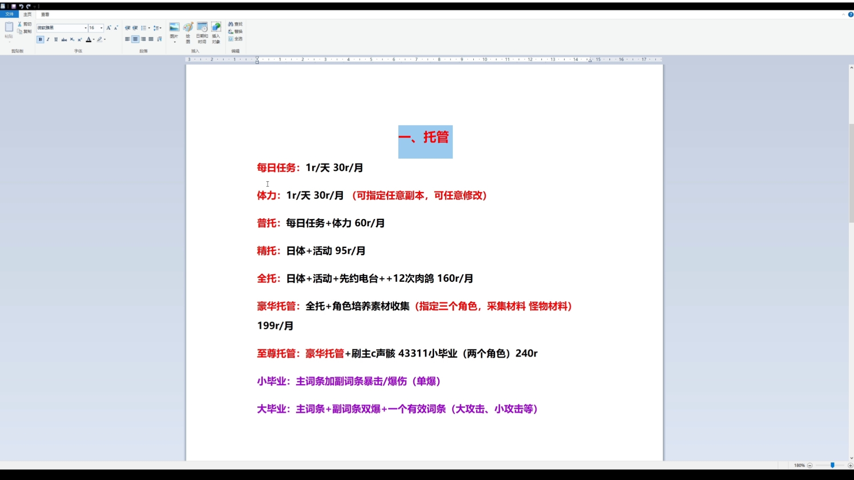The image size is (854, 480).
Task: Collapse the ribbon with the chevron
Action: [843, 14]
